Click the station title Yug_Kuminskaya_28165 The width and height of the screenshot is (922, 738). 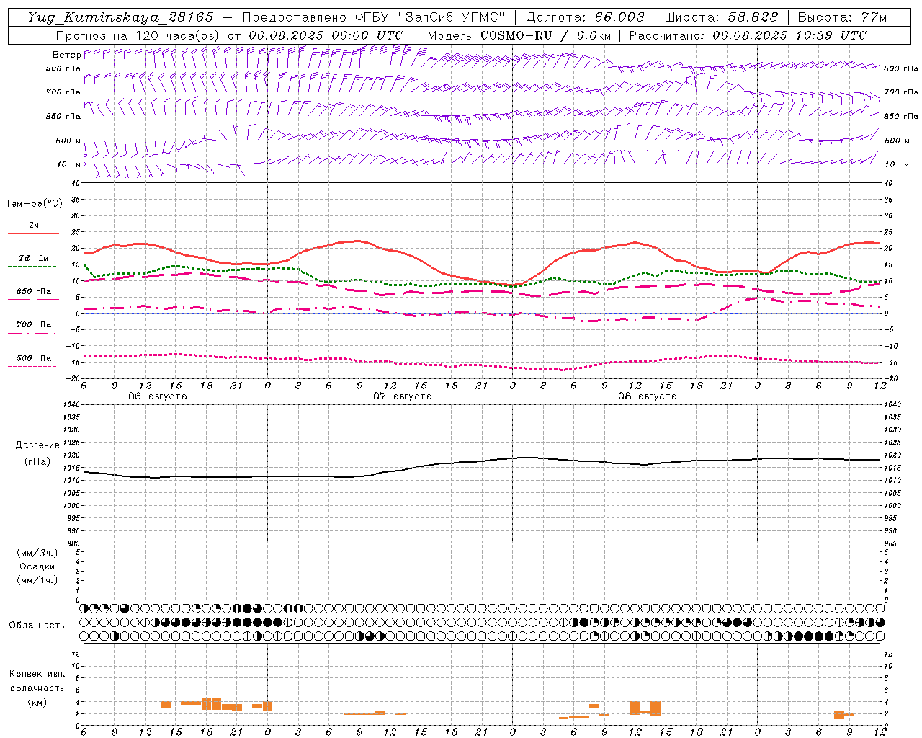pyautogui.click(x=120, y=17)
